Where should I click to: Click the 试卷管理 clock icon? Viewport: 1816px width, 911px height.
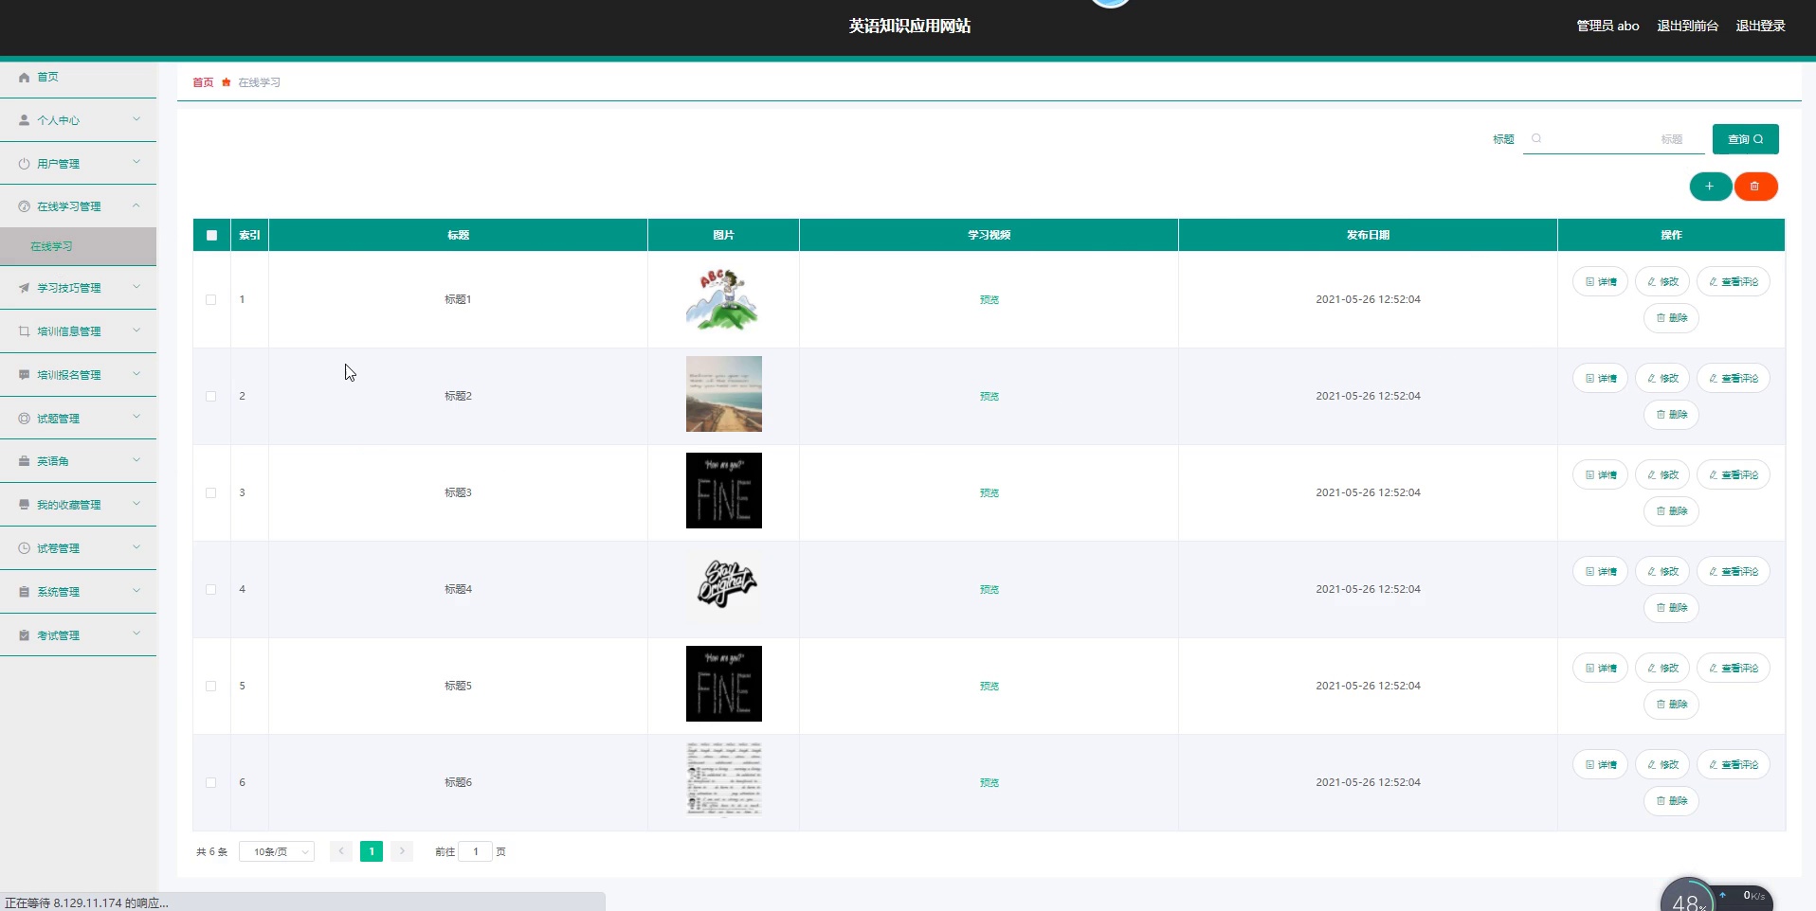[x=24, y=548]
